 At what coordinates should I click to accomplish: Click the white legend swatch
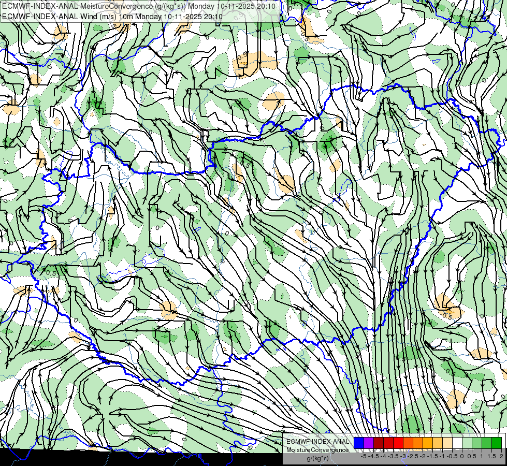pos(457,443)
